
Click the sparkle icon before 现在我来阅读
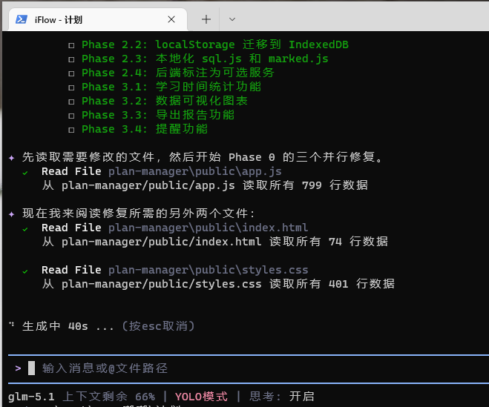click(x=11, y=214)
